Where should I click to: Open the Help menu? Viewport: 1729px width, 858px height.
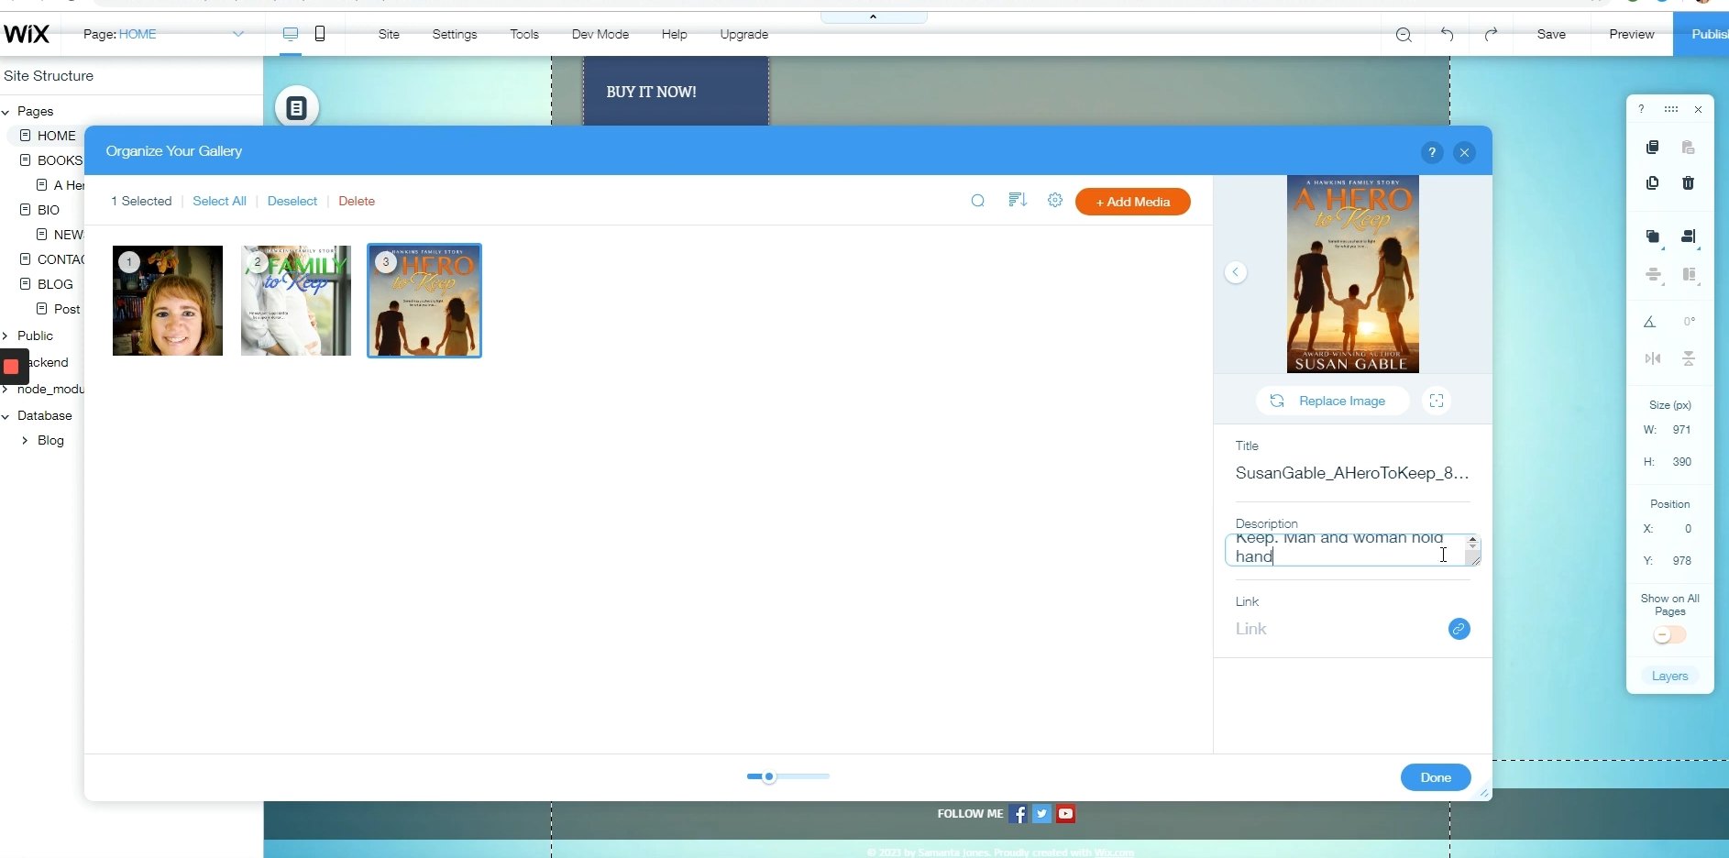coord(675,34)
